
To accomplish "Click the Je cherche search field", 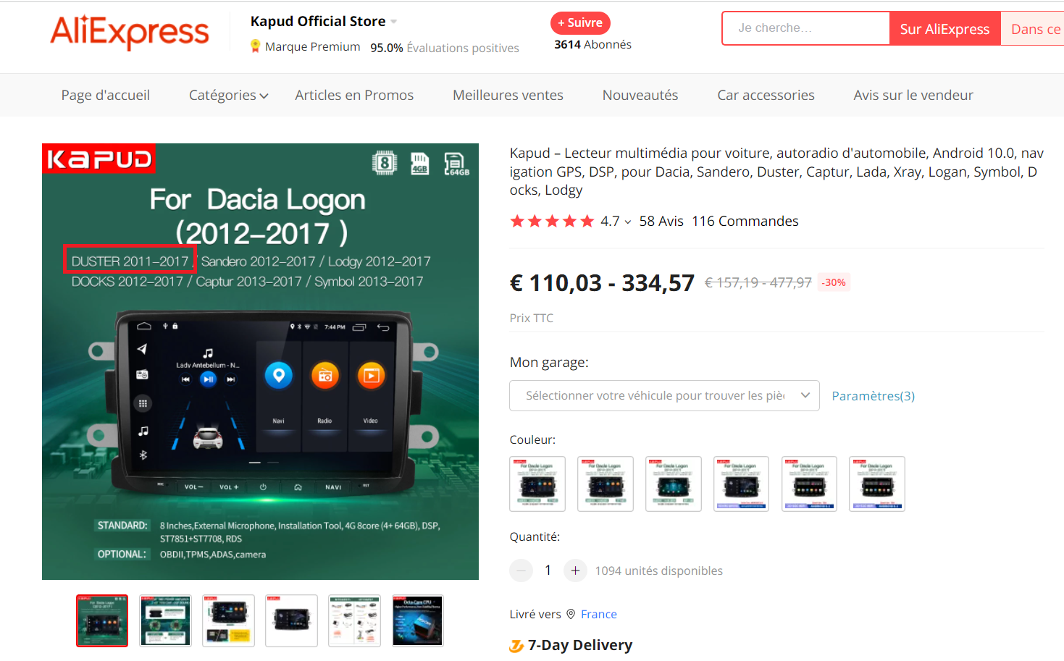I will (x=806, y=28).
